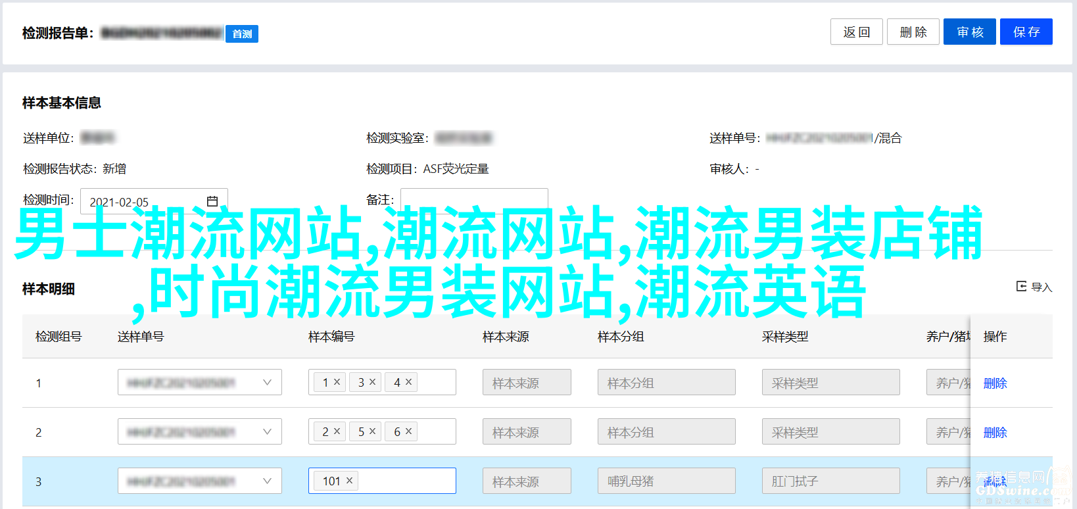Remove tag 3 from row 1 sample numbers

(372, 381)
